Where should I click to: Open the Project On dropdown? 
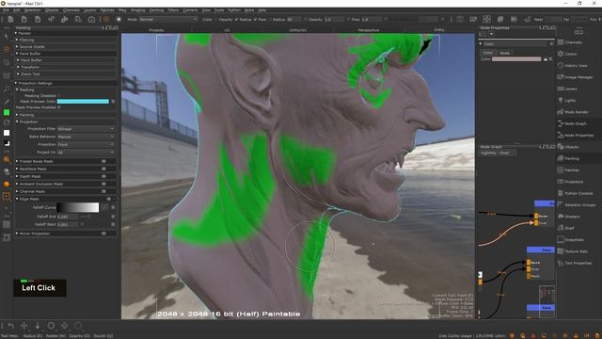click(x=86, y=153)
